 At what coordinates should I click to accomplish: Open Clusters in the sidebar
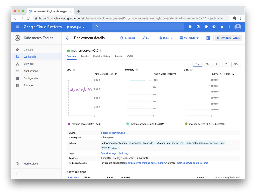coord(36,50)
